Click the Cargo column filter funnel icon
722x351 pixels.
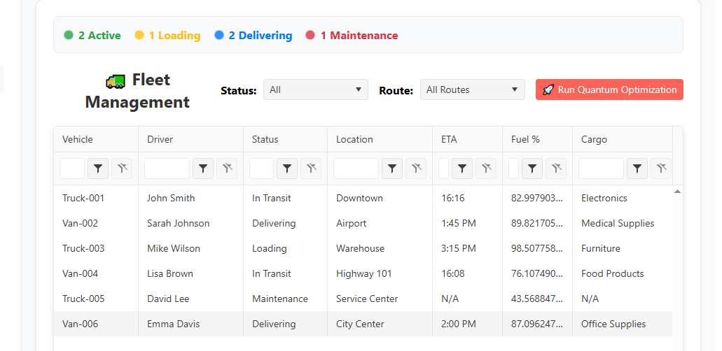[x=637, y=169]
